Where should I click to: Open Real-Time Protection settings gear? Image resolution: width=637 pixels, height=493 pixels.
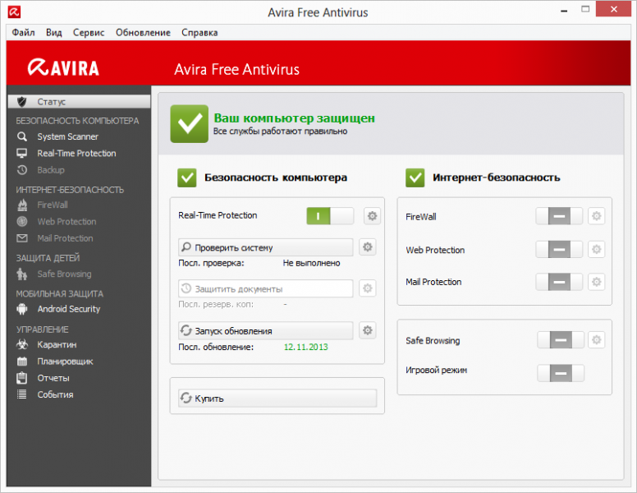(x=372, y=215)
